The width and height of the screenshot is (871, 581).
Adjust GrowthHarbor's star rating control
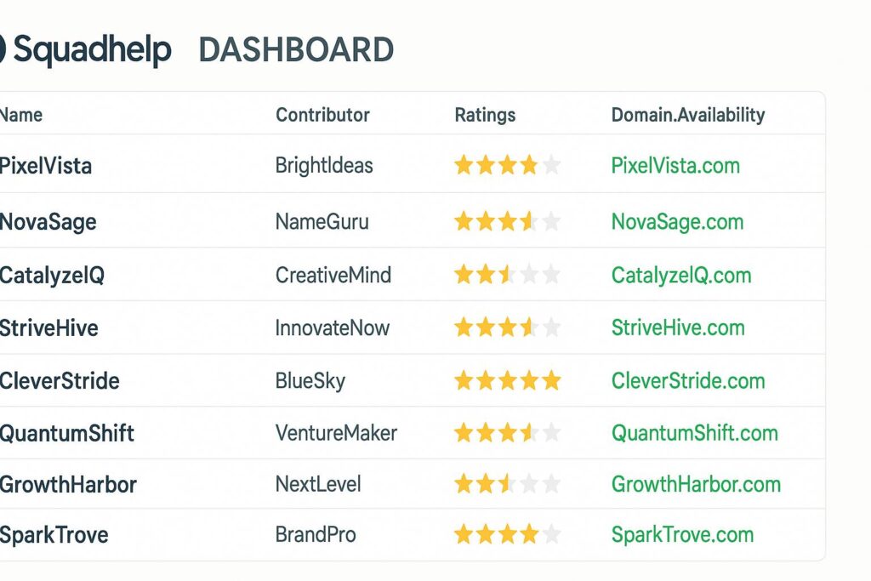pyautogui.click(x=506, y=484)
